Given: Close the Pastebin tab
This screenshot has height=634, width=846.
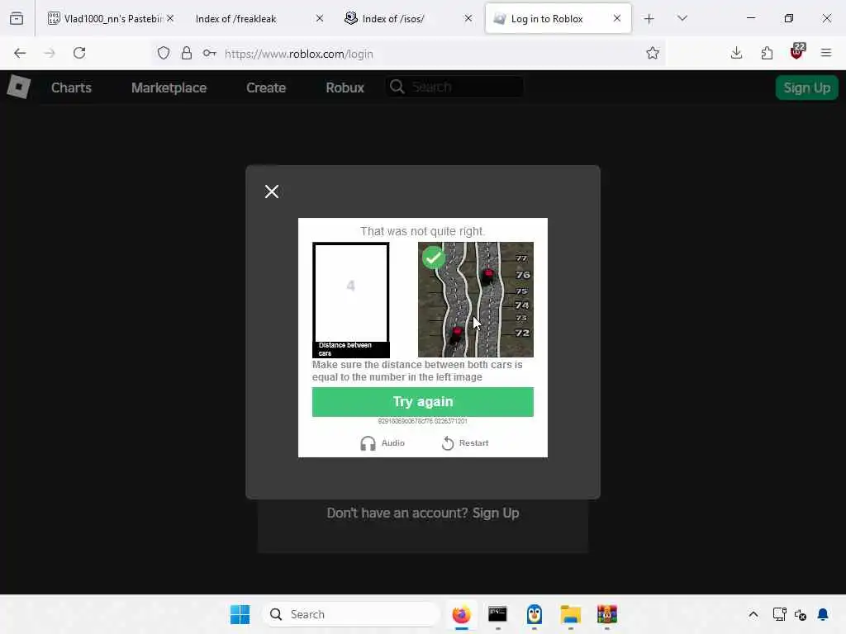Looking at the screenshot, I should (x=170, y=18).
